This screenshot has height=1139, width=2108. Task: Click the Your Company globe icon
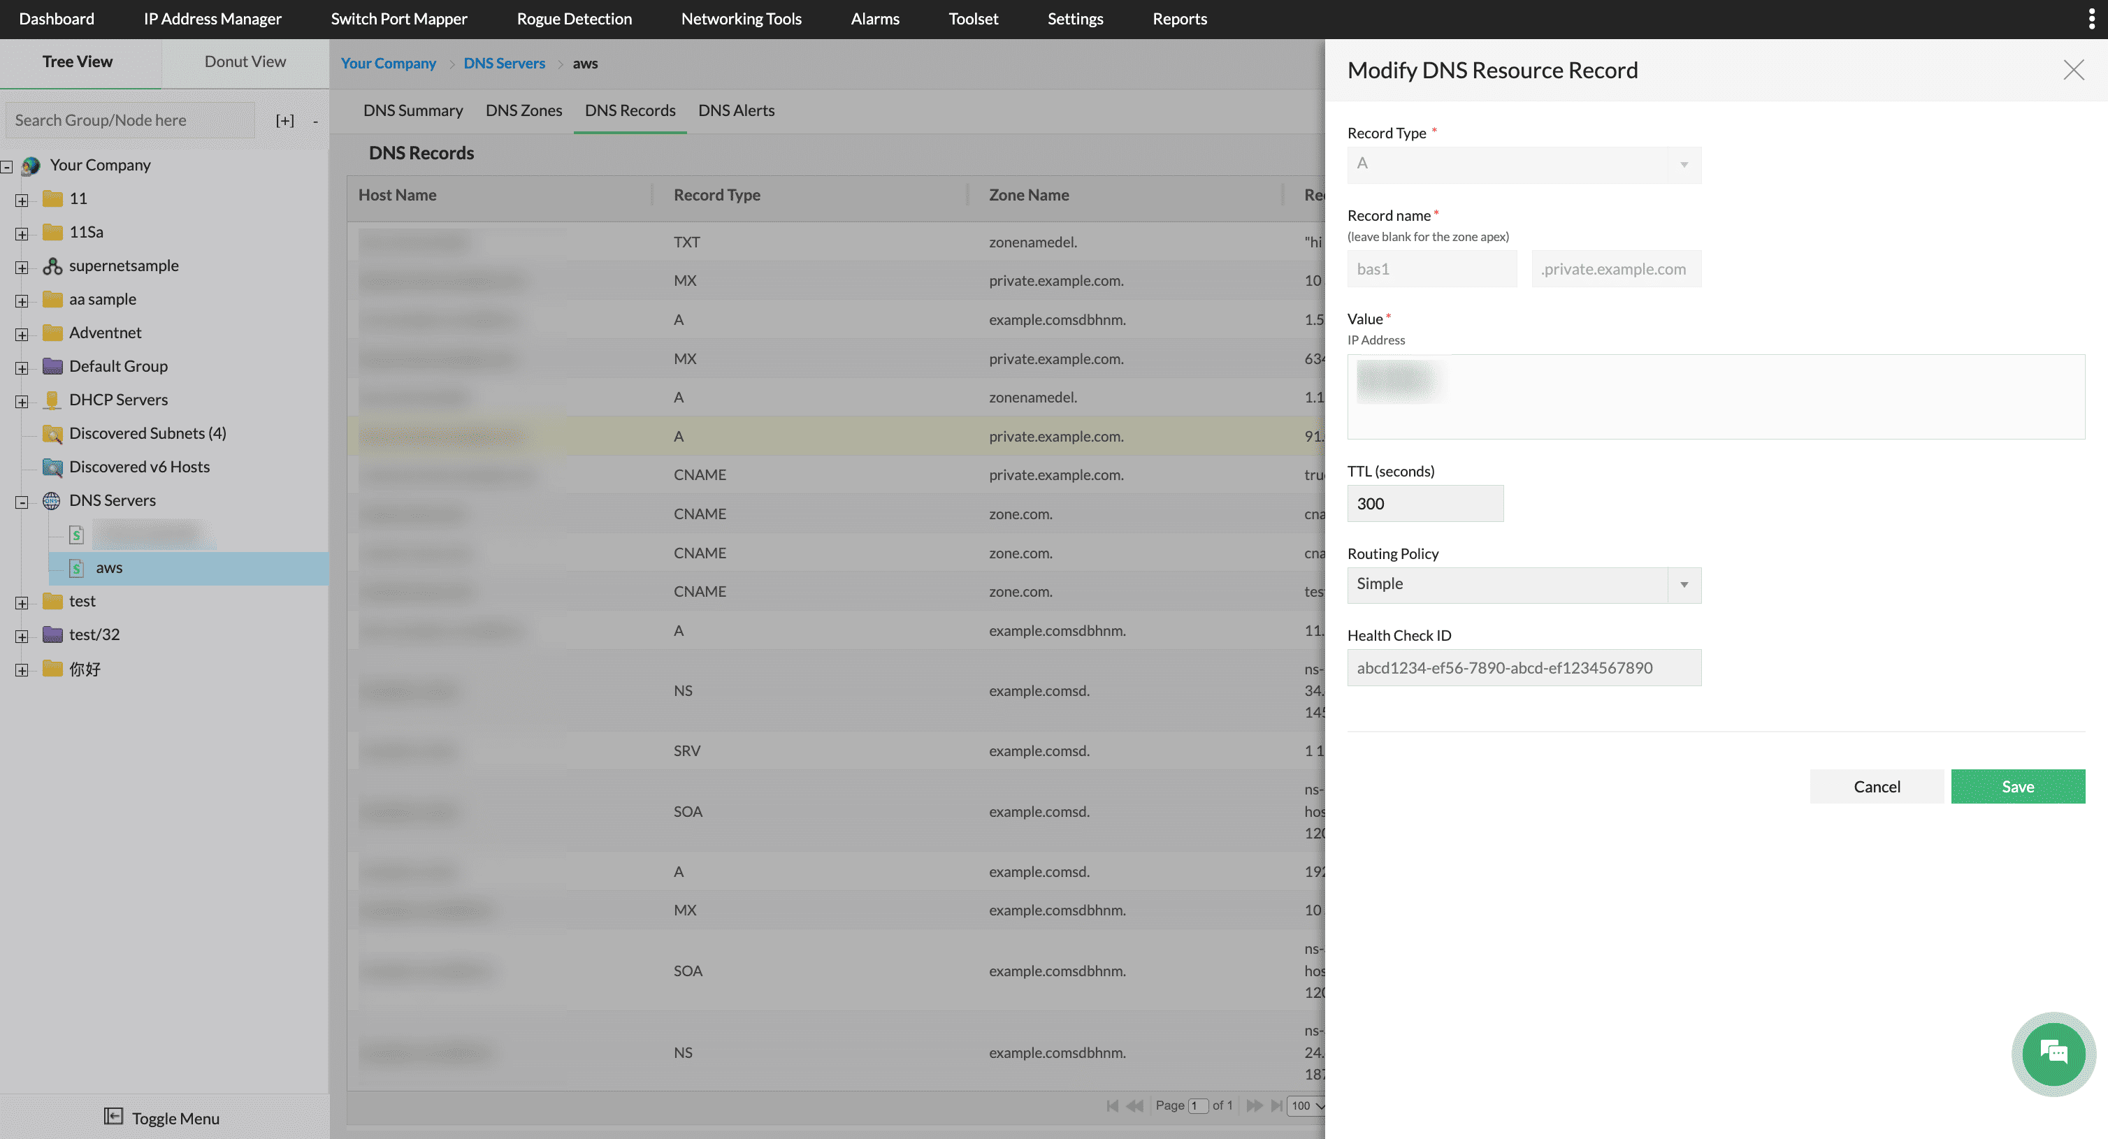point(31,166)
